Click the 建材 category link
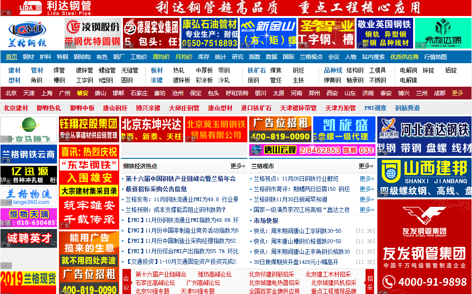The width and height of the screenshot is (472, 294). tap(14, 71)
